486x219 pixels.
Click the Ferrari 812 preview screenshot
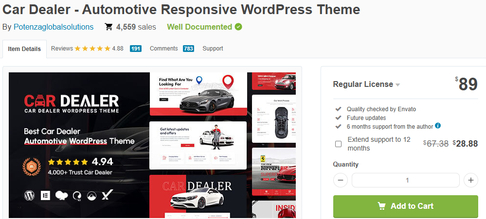tap(274, 172)
